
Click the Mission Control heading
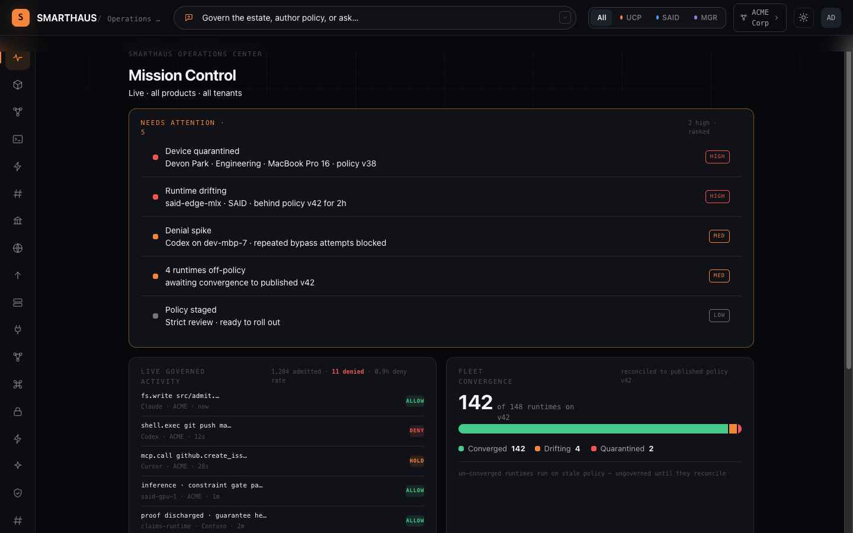tap(182, 75)
